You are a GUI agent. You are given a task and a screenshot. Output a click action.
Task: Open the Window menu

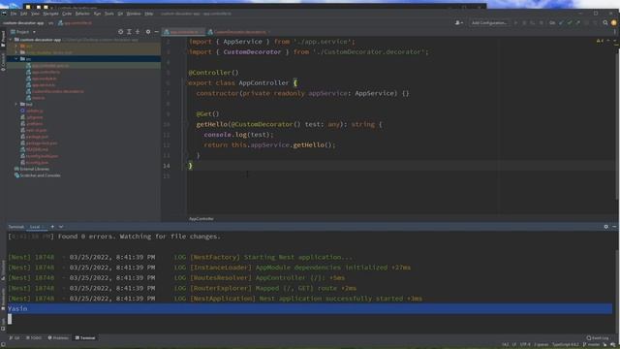(134, 14)
